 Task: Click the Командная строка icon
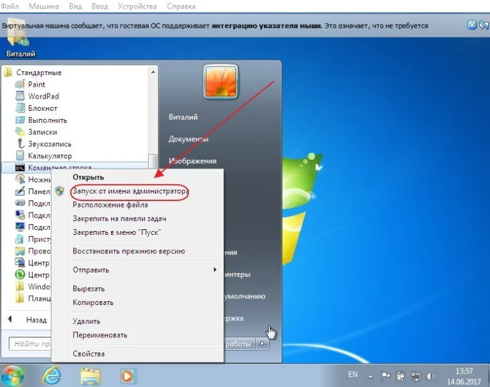coord(20,168)
